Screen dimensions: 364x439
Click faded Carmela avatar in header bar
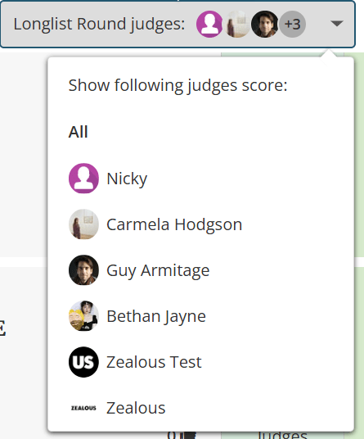tap(237, 24)
